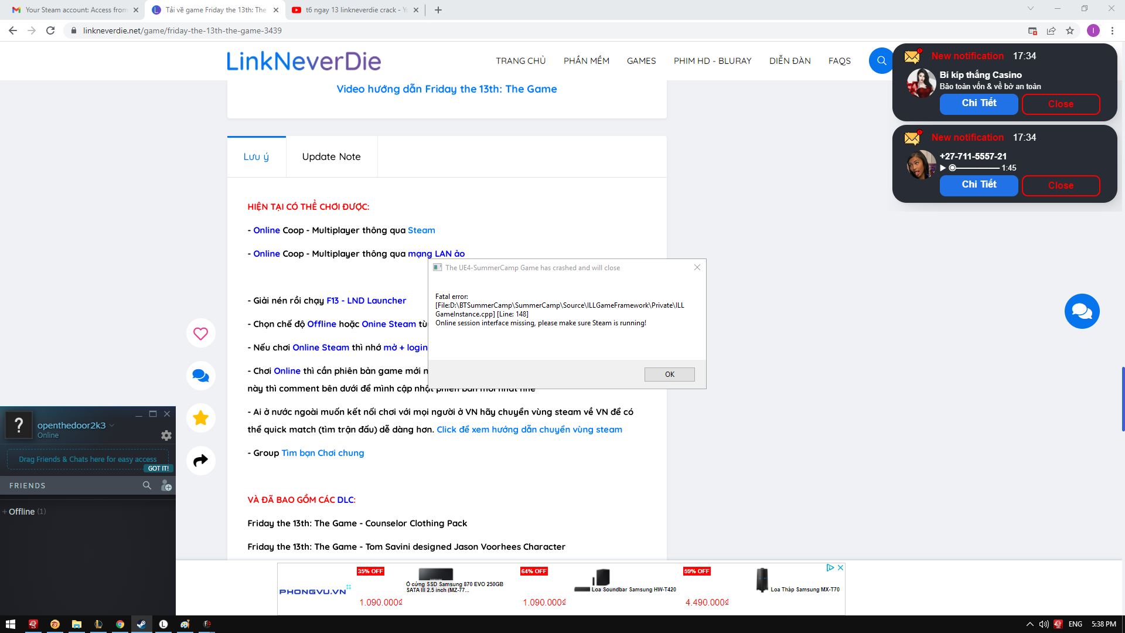Image resolution: width=1125 pixels, height=633 pixels.
Task: Expand the Offline friends group
Action: [x=22, y=512]
